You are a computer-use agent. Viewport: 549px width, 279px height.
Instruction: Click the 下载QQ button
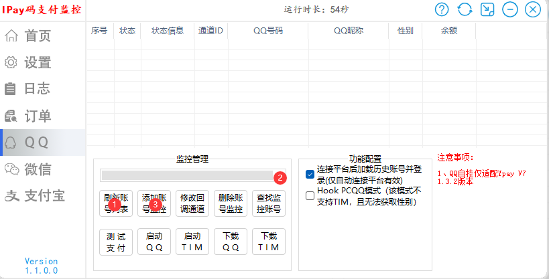click(231, 242)
